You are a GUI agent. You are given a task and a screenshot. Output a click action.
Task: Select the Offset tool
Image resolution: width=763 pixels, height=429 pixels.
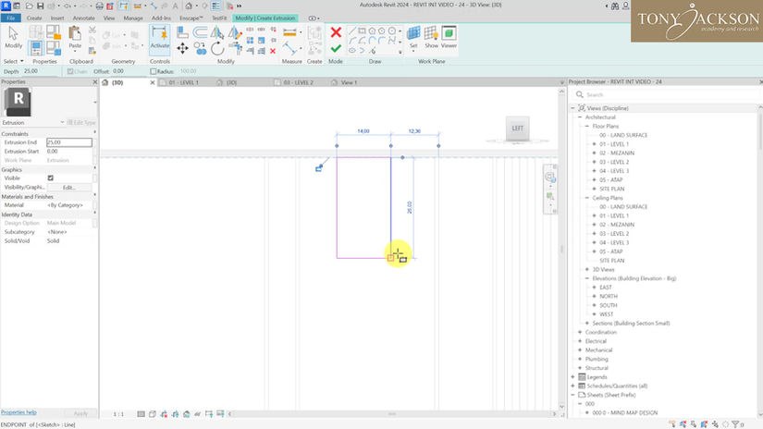point(200,32)
